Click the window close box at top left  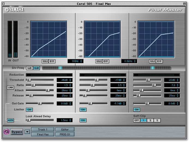[x=4, y=4]
